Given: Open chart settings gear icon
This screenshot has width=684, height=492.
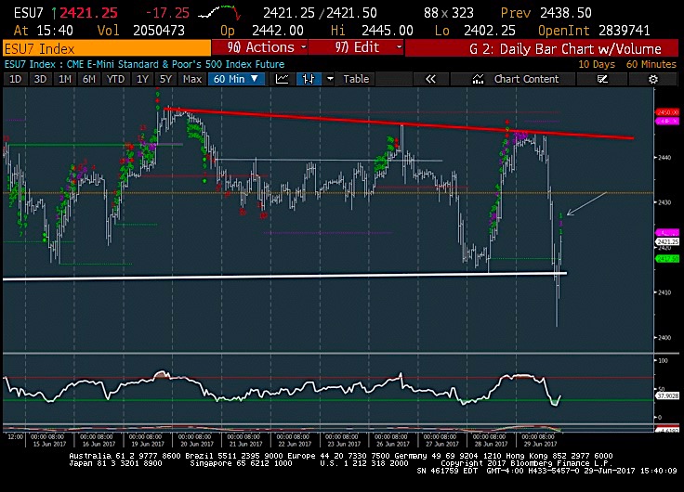Looking at the screenshot, I should 652,79.
